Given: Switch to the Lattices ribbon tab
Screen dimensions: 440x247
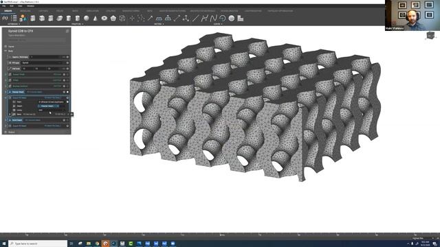Looking at the screenshot, I should (x=43, y=11).
